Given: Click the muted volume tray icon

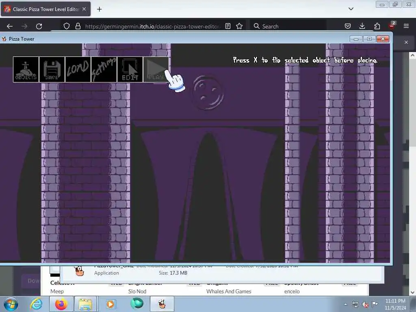Looking at the screenshot, I should [x=365, y=305].
